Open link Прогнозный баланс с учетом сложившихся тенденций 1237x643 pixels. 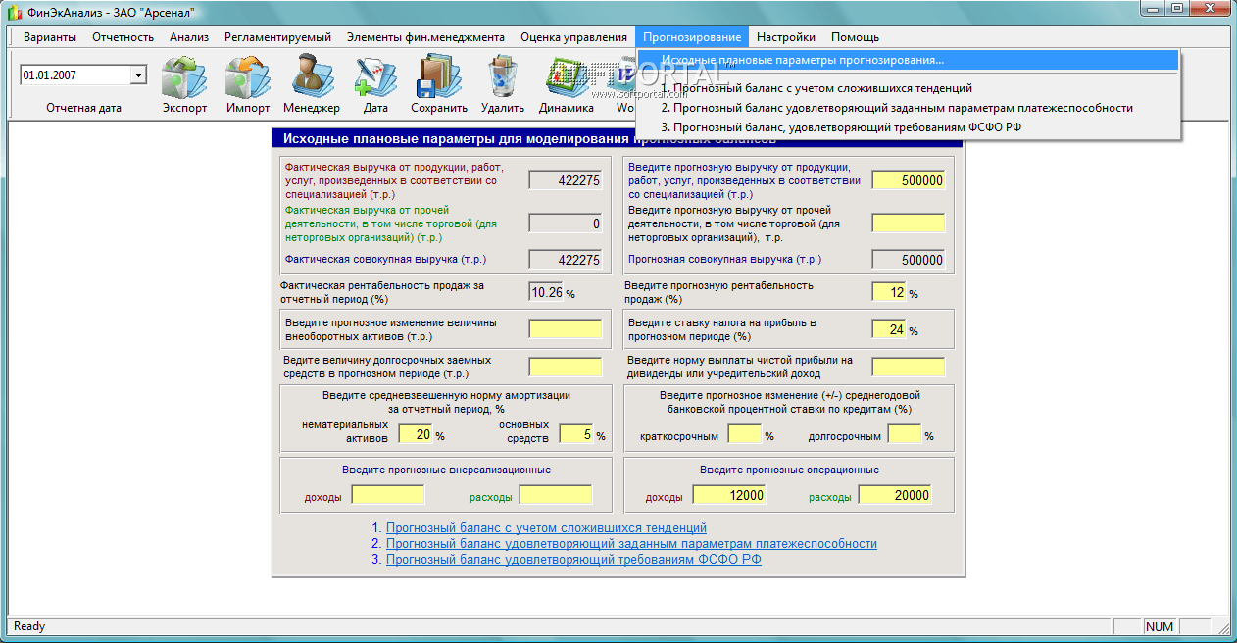tap(546, 527)
